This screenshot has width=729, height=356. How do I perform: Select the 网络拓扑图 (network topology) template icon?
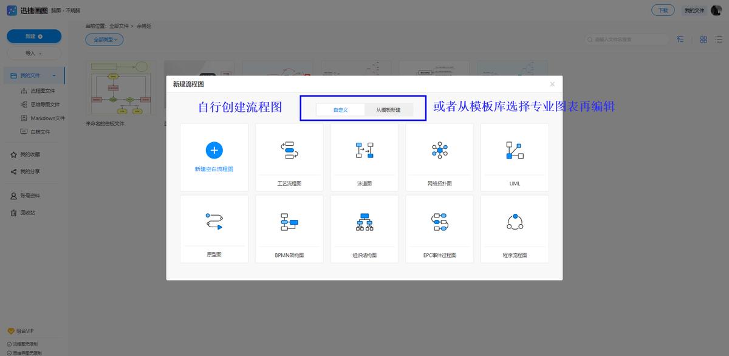(439, 155)
